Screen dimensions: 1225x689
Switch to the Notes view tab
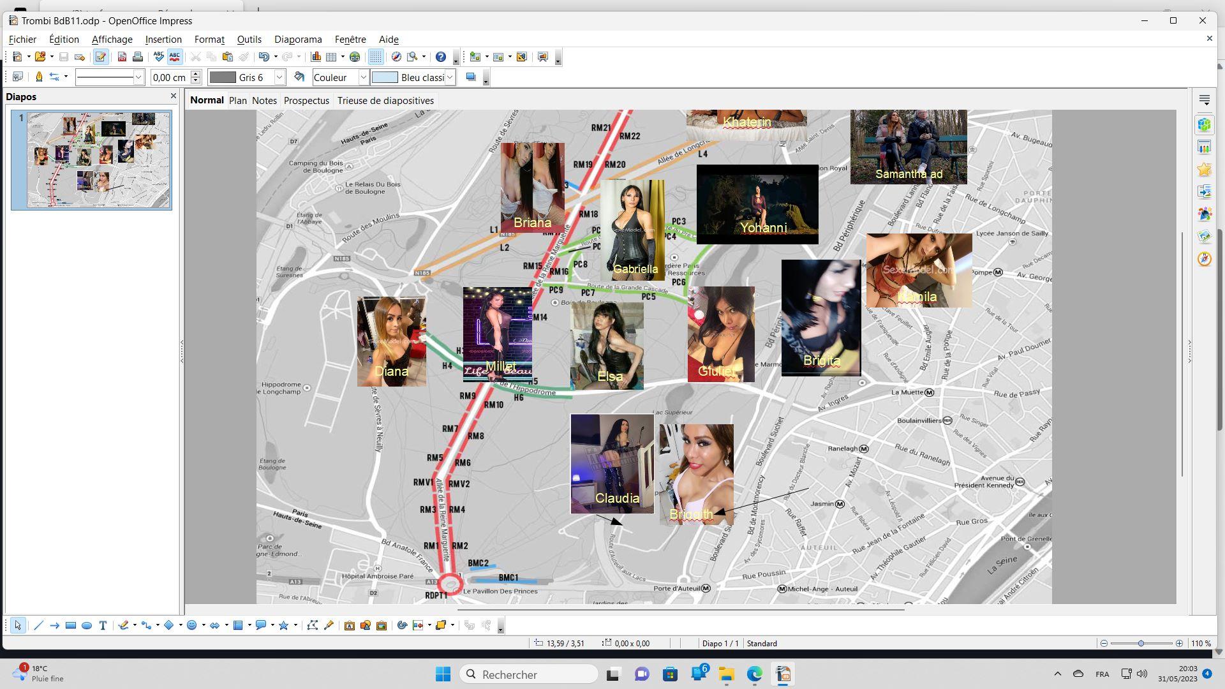point(264,101)
